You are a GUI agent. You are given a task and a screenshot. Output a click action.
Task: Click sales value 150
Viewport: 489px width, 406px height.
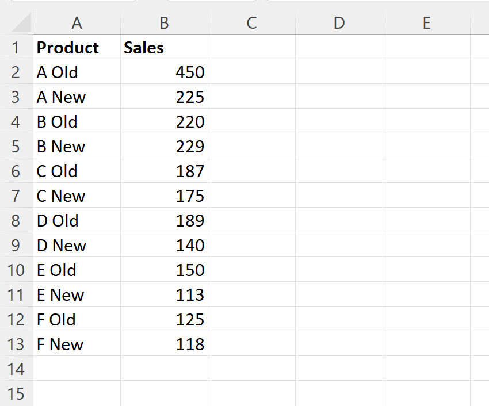pos(165,269)
